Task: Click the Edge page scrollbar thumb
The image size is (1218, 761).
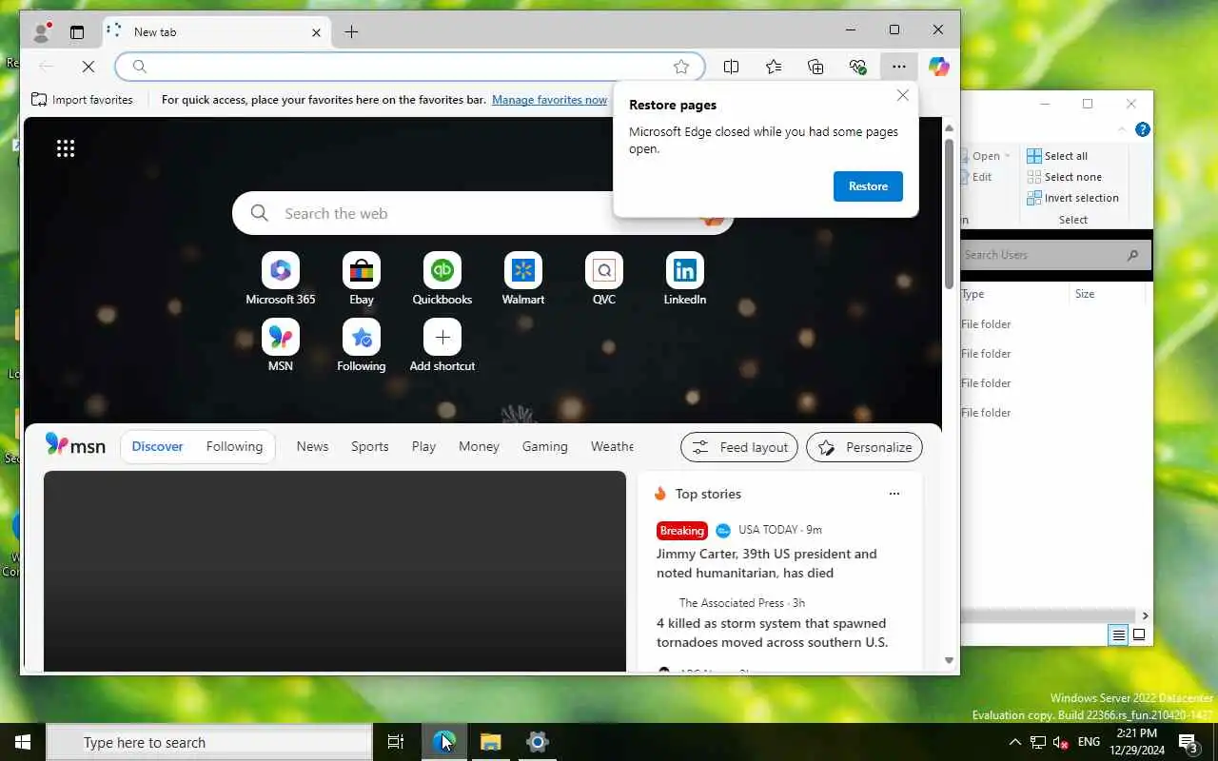Action: coord(949,214)
